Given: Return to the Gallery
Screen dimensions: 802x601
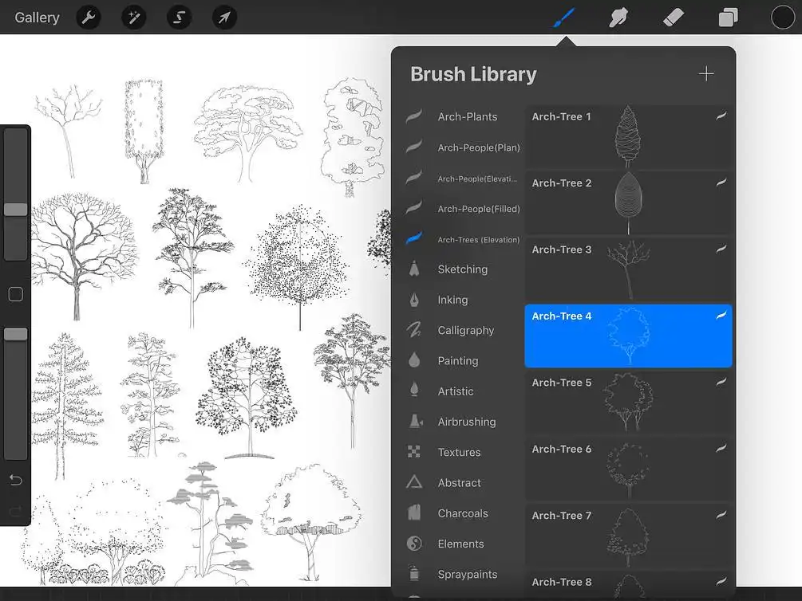Looking at the screenshot, I should point(37,17).
